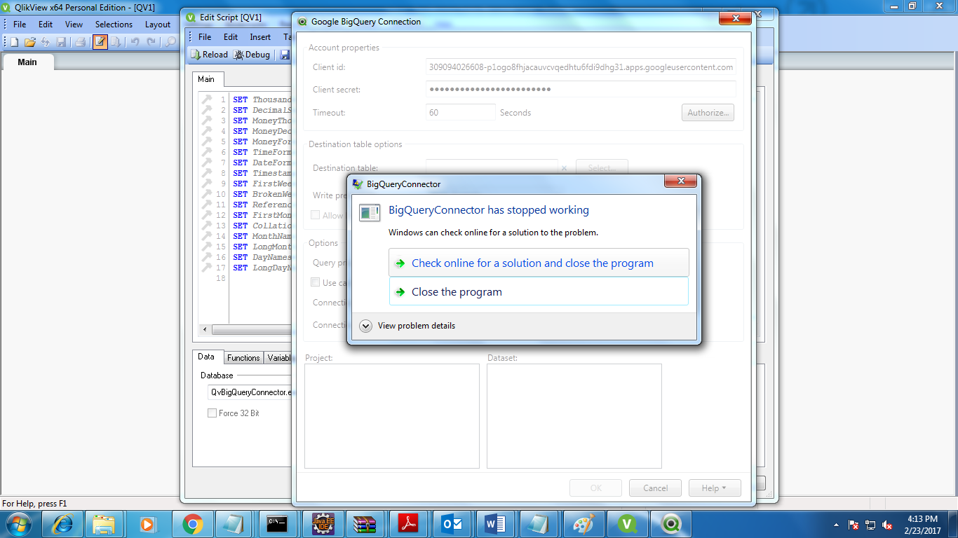Open File menu in Edit Script window

point(205,37)
